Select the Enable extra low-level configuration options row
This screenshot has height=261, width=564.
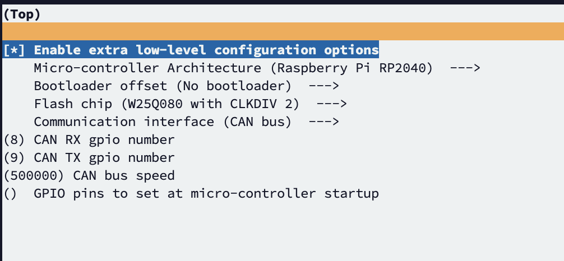(x=206, y=50)
